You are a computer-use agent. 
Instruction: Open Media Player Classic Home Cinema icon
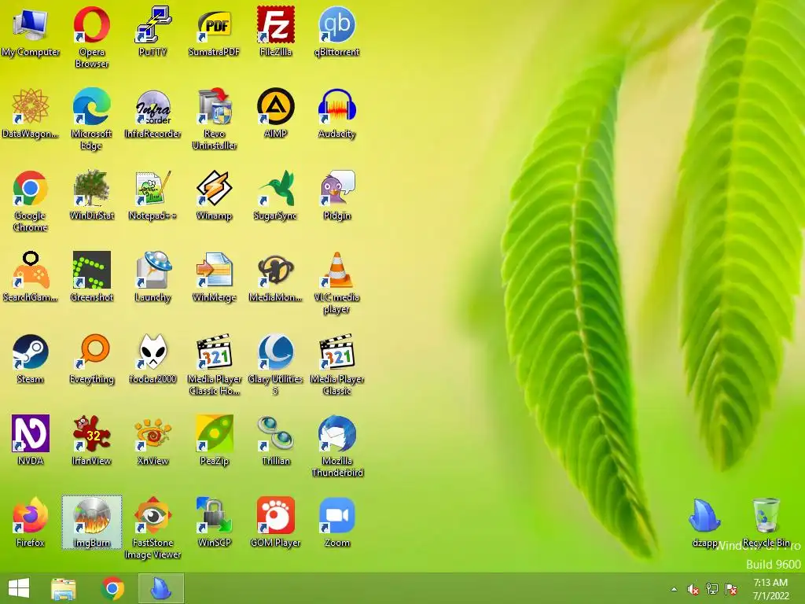[x=214, y=364]
